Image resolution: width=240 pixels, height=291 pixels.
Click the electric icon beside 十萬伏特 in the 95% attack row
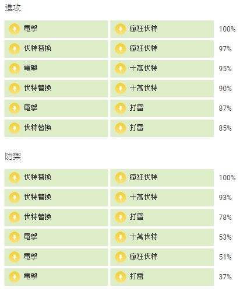121,69
